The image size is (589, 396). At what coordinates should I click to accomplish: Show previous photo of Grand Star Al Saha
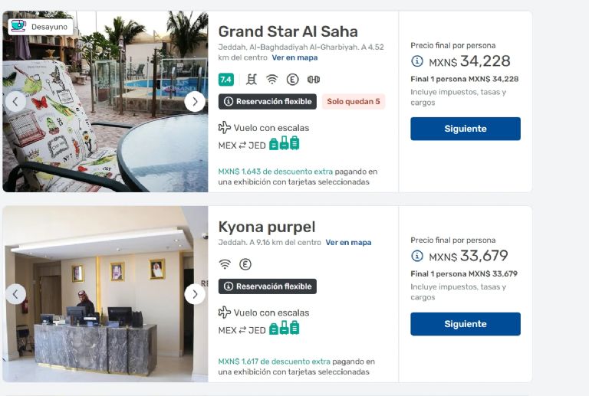tap(15, 101)
